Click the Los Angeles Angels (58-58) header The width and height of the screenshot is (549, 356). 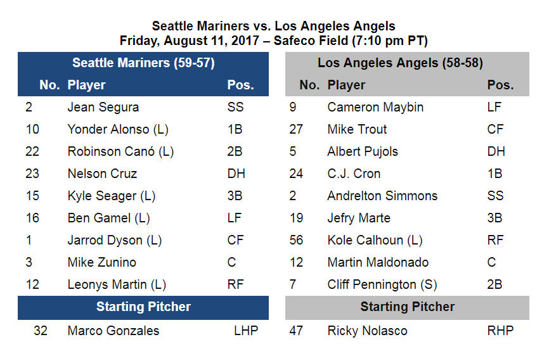click(x=400, y=63)
